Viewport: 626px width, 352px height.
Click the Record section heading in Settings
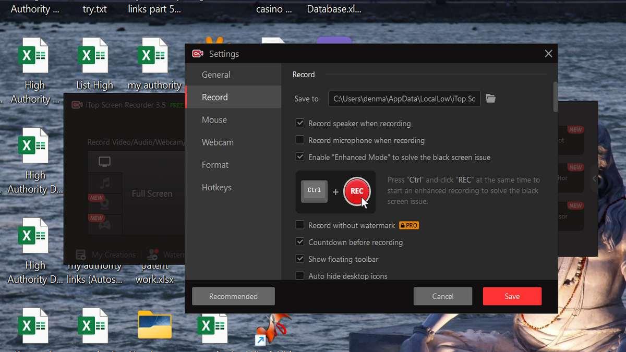(x=304, y=75)
